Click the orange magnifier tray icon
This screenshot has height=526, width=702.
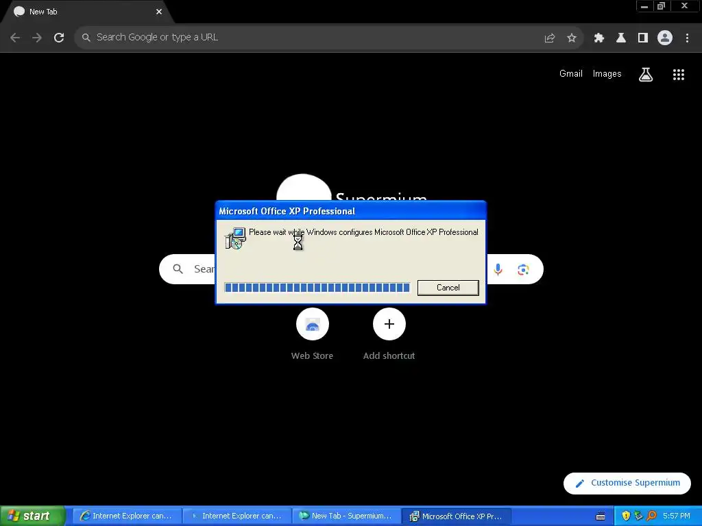point(651,516)
